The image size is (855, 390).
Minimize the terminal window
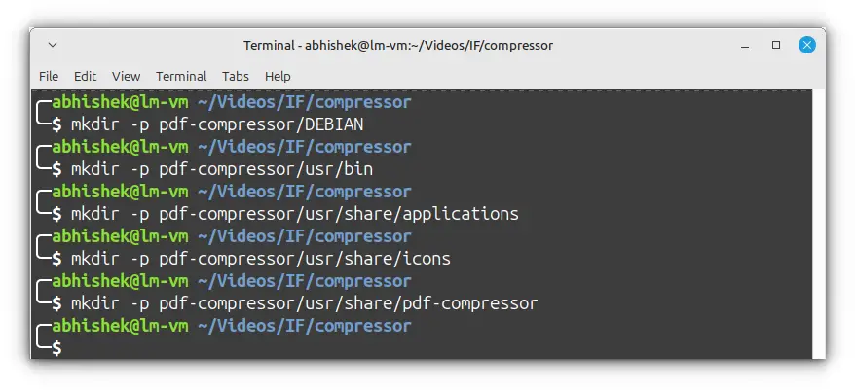pos(745,46)
